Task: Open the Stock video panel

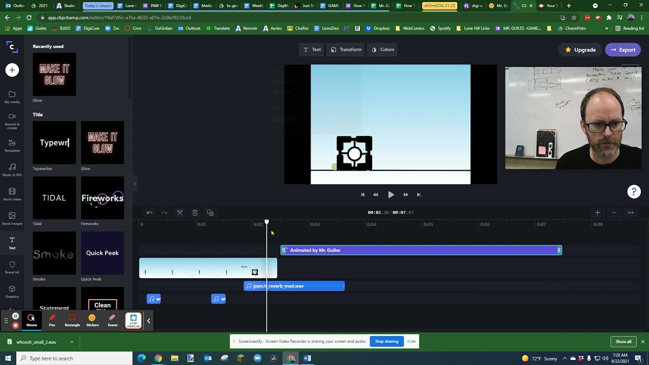Action: click(x=12, y=195)
